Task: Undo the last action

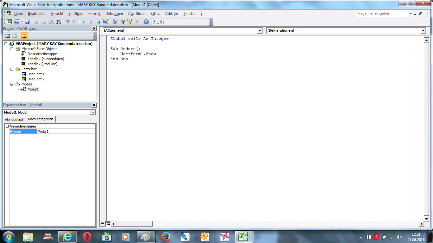Action: coord(67,22)
